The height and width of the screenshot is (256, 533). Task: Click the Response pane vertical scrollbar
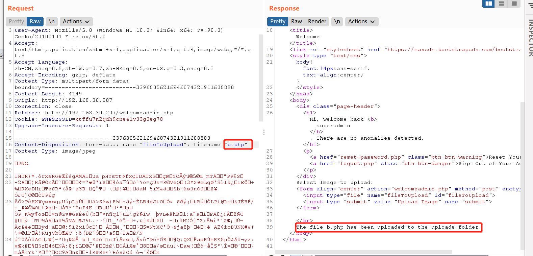tap(523, 176)
